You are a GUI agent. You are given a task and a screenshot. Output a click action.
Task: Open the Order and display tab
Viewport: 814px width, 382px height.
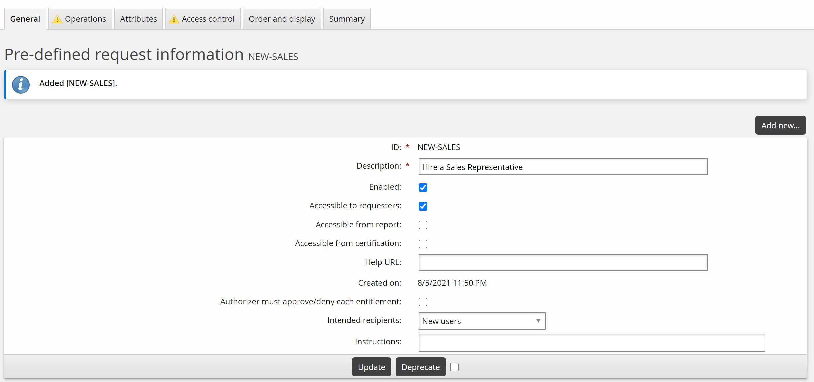coord(282,19)
